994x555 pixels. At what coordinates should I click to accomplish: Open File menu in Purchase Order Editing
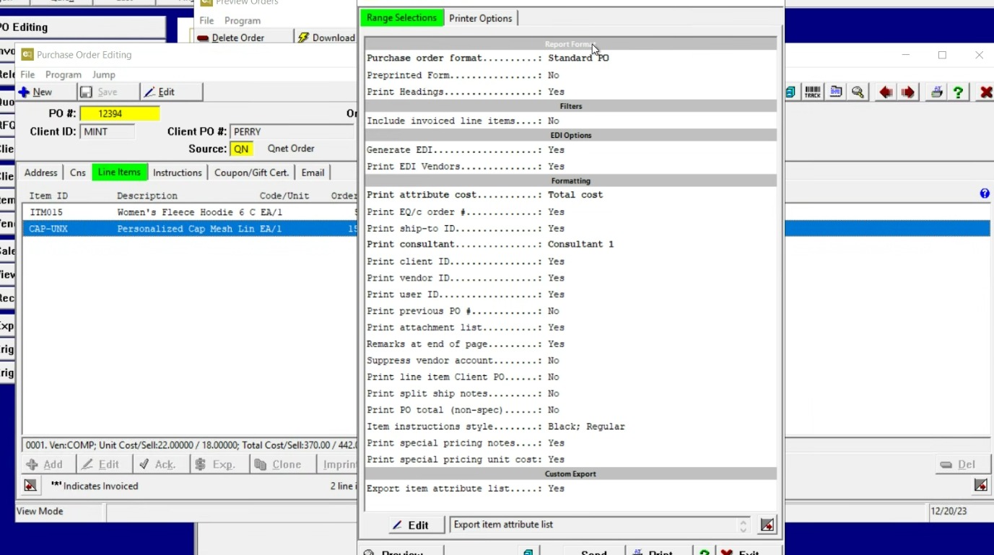[x=27, y=74]
